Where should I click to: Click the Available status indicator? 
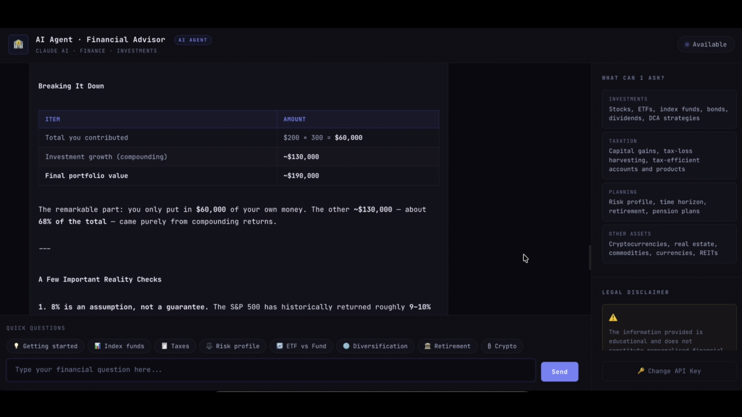tap(706, 44)
